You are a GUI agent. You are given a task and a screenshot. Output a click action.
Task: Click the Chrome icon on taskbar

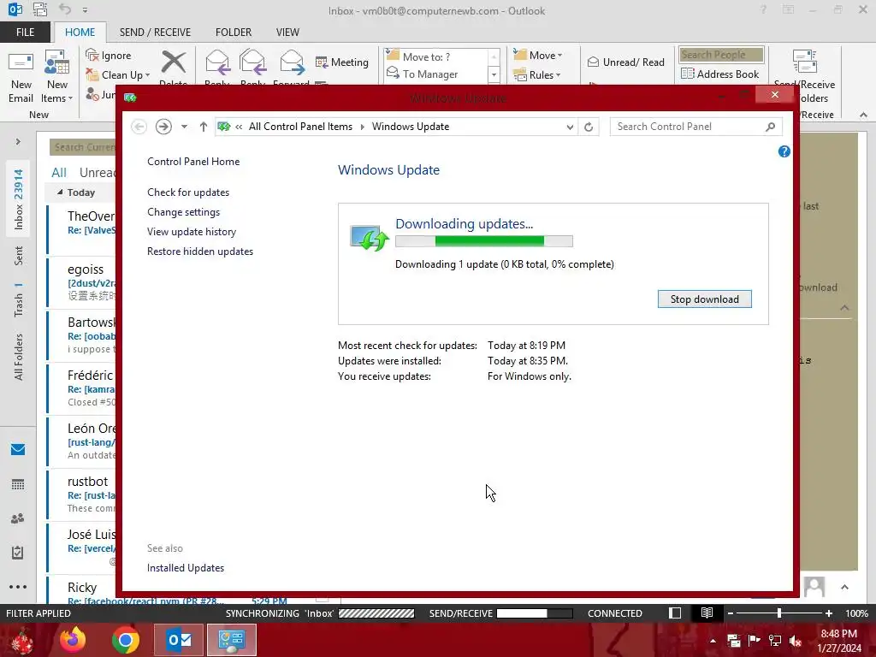click(126, 640)
